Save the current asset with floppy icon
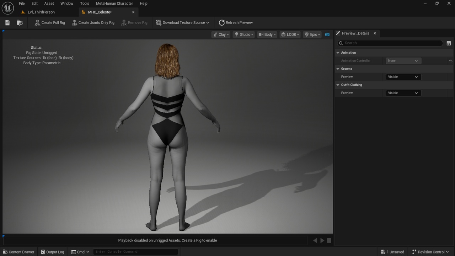Viewport: 455px width, 256px height. click(7, 22)
